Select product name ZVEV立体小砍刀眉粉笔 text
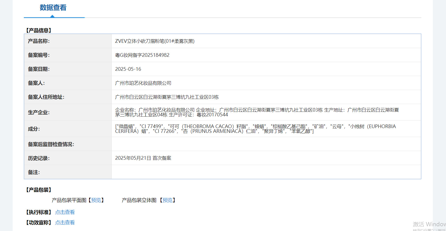Viewport: 446px width, 231px height. point(155,41)
